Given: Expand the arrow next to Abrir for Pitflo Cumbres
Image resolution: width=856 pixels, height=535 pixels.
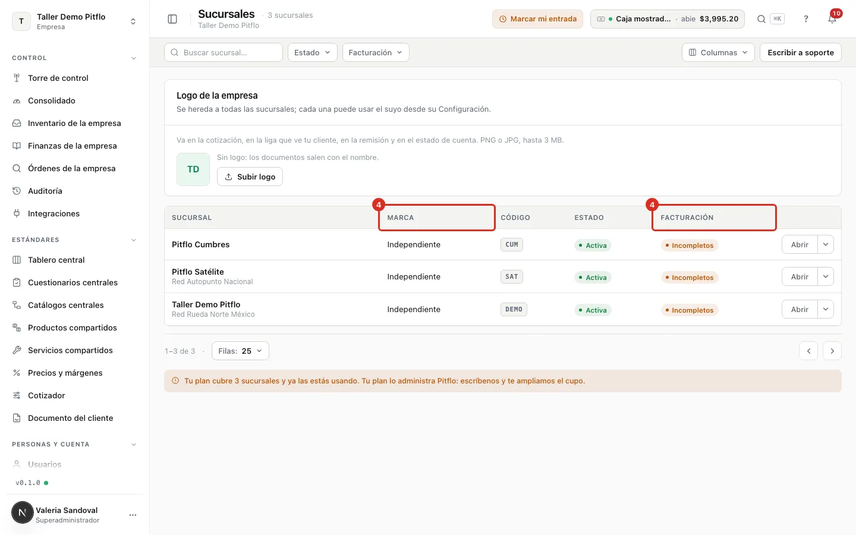Looking at the screenshot, I should [x=826, y=244].
